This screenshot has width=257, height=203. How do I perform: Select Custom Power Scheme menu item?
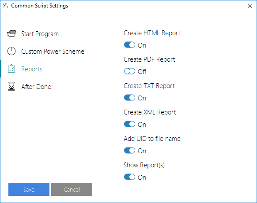tap(53, 52)
